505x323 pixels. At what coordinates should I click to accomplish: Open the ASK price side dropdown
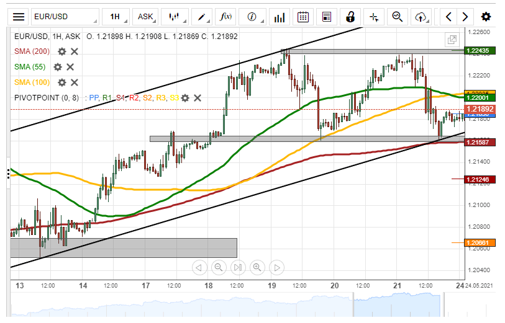click(145, 17)
